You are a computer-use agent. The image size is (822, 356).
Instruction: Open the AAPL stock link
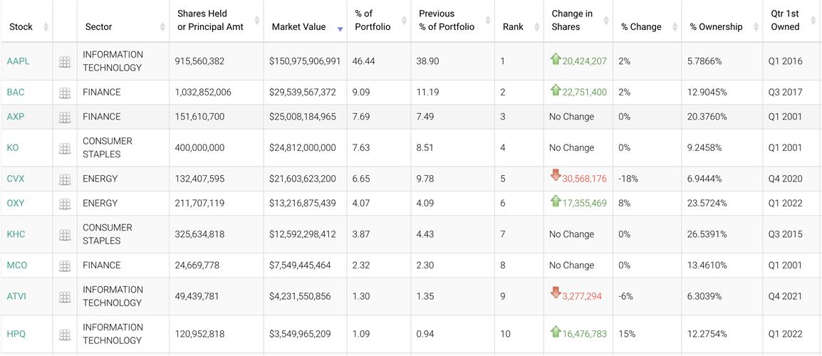[19, 61]
